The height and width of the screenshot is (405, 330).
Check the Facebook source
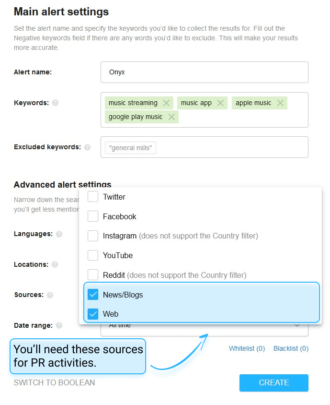tap(93, 216)
